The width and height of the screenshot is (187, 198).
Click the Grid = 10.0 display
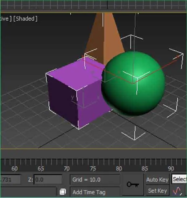pyautogui.click(x=95, y=180)
